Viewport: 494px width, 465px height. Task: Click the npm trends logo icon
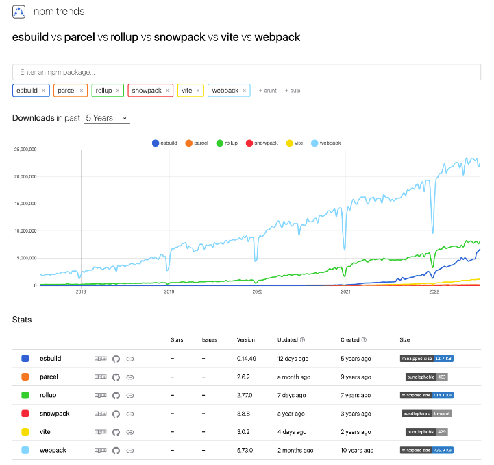[18, 12]
